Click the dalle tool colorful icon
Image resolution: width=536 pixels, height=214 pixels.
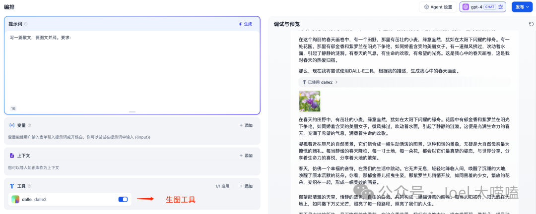[15, 199]
